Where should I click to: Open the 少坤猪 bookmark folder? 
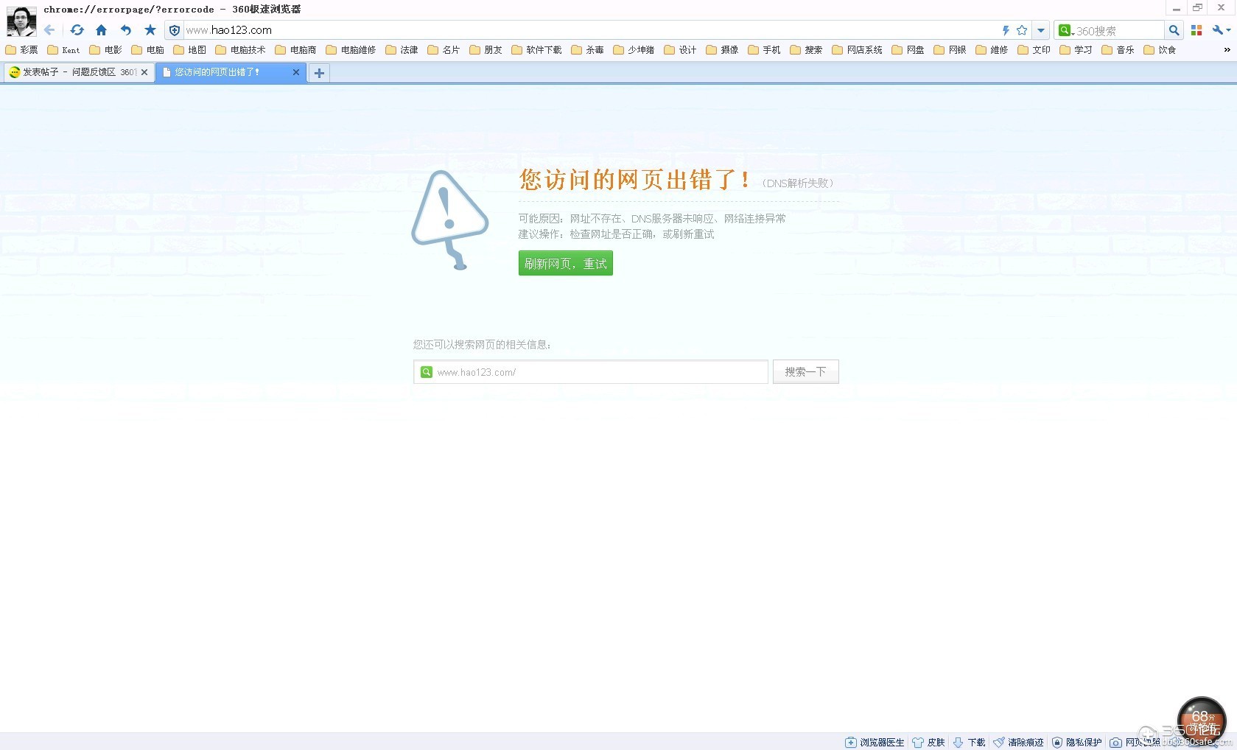tap(634, 50)
